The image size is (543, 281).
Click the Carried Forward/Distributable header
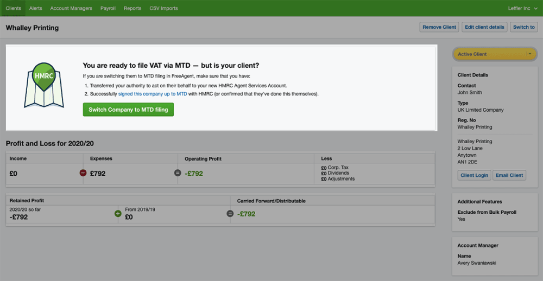click(271, 200)
